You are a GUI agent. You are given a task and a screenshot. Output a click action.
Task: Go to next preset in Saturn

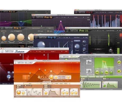(x=62, y=51)
